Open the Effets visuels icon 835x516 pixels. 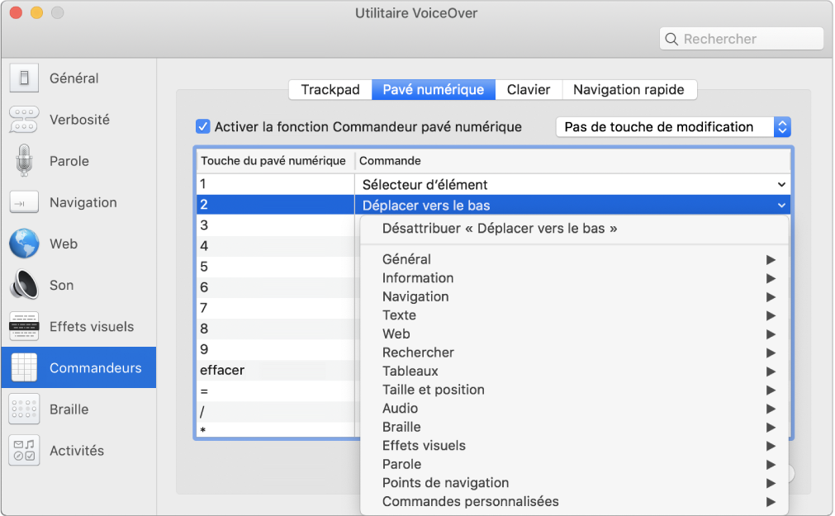click(24, 327)
